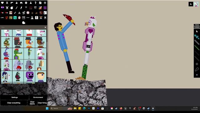This screenshot has height=113, width=200.
Task: Switch to the POWERS tab
Action: (x=197, y=27)
